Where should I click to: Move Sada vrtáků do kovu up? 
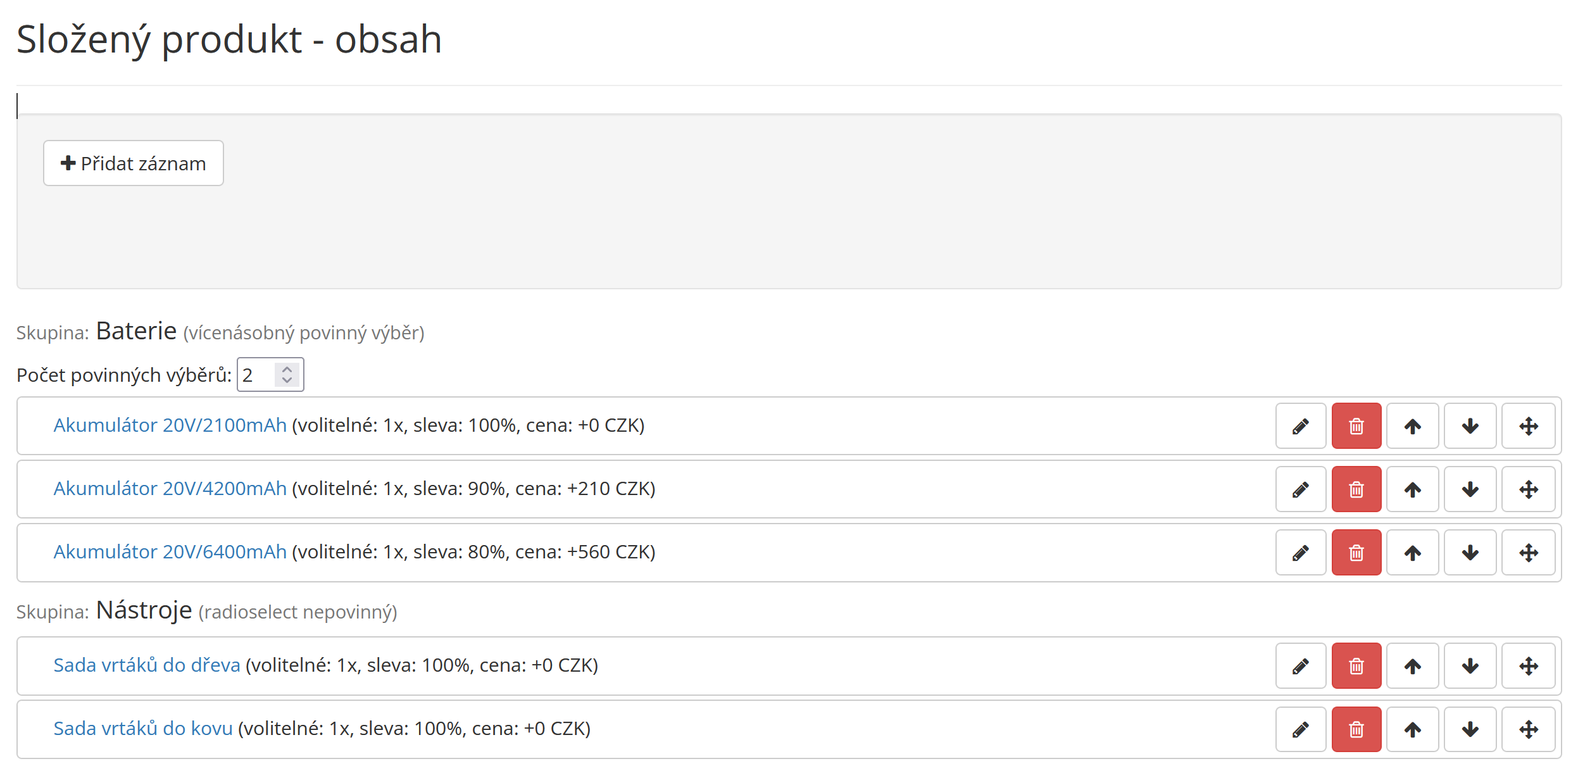tap(1412, 729)
